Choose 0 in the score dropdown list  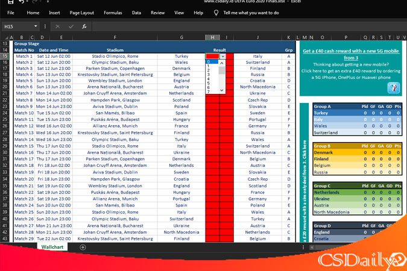point(212,61)
